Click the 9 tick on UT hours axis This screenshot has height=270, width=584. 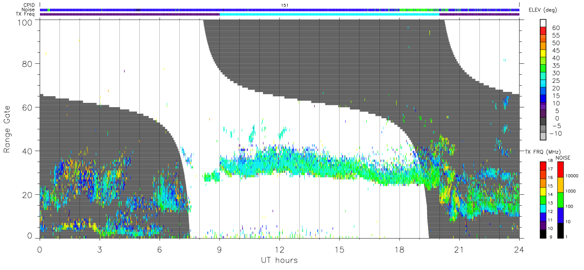(x=220, y=249)
